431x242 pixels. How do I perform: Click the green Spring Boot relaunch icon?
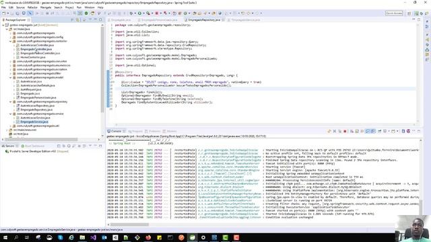coord(86,13)
